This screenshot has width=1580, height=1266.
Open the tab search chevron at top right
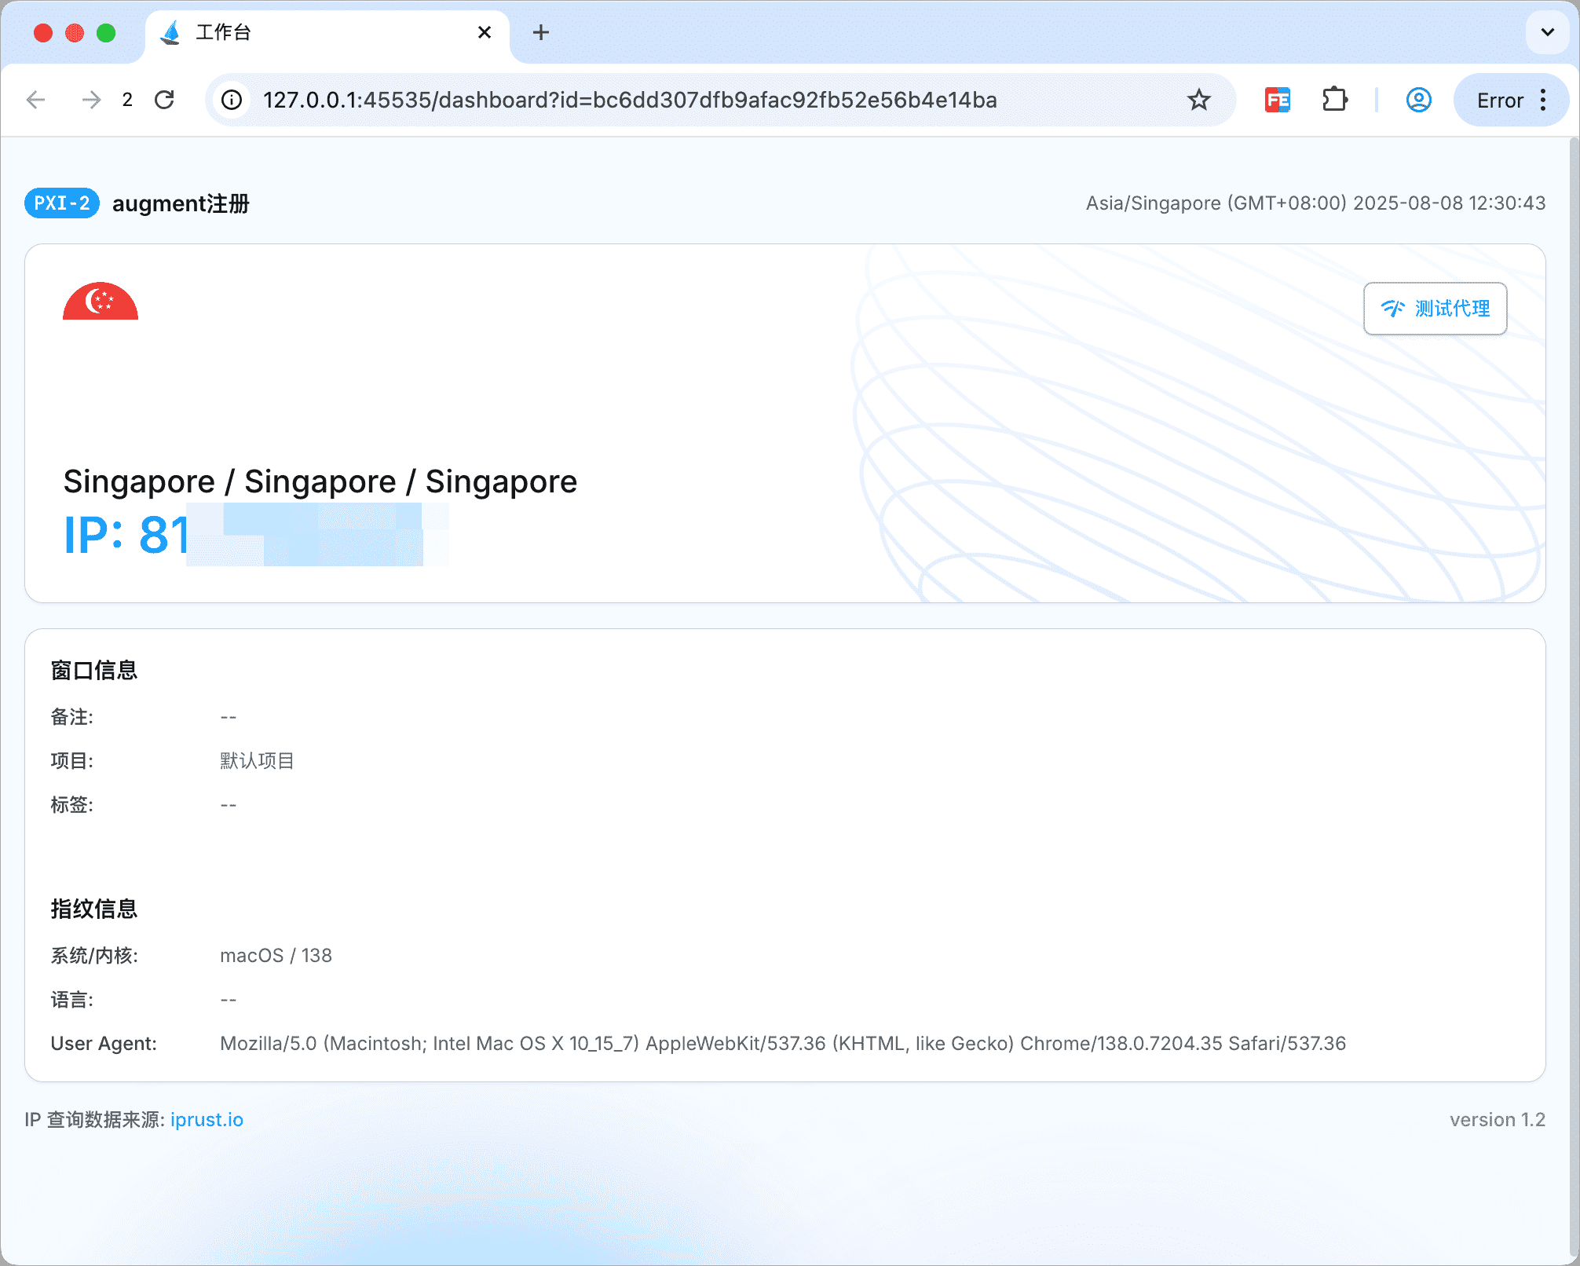tap(1546, 32)
